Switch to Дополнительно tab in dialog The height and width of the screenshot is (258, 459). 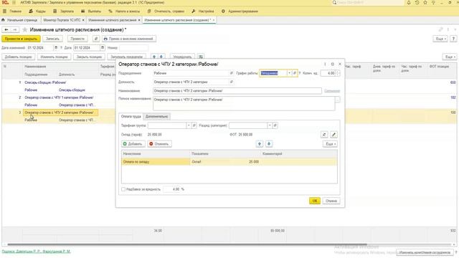(x=156, y=116)
